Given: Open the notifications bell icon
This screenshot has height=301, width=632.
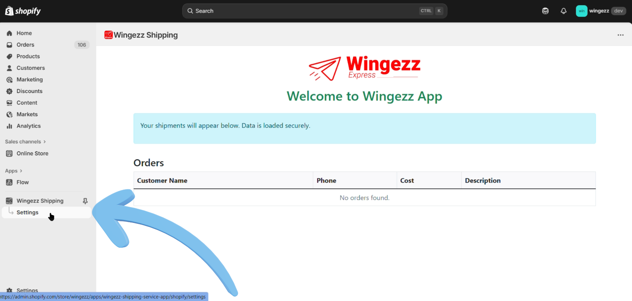Looking at the screenshot, I should tap(563, 11).
